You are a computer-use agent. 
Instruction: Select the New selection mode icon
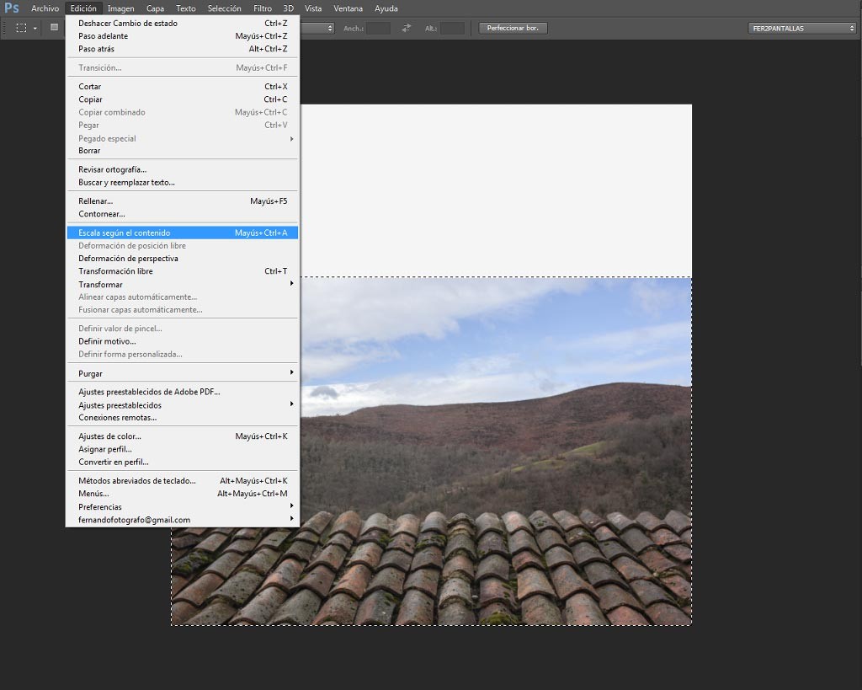tap(55, 28)
